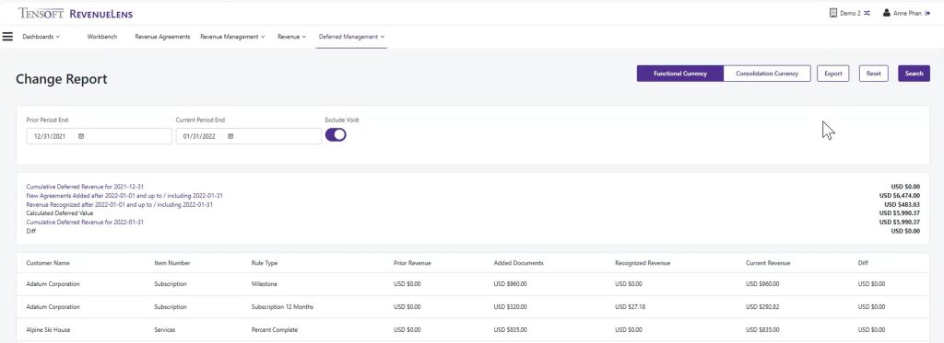Open the Workbench page
The image size is (944, 343).
[x=102, y=37]
